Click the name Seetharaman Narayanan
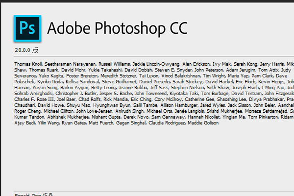The image size is (294, 196). (70, 64)
